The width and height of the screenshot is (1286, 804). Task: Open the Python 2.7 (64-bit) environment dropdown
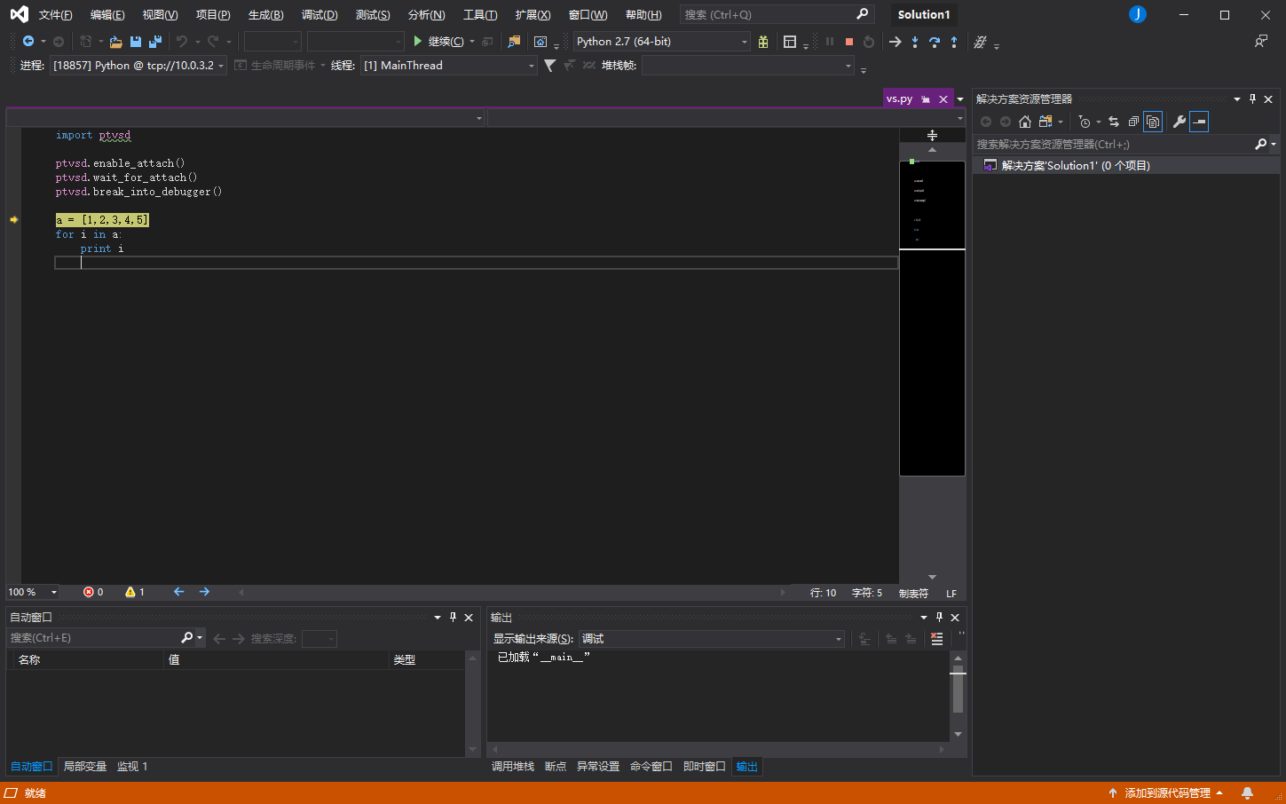pos(744,42)
